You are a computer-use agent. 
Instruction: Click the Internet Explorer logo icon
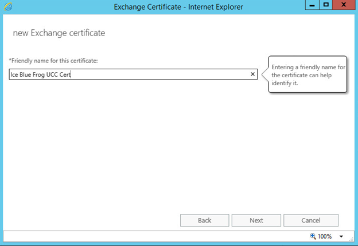(x=8, y=6)
